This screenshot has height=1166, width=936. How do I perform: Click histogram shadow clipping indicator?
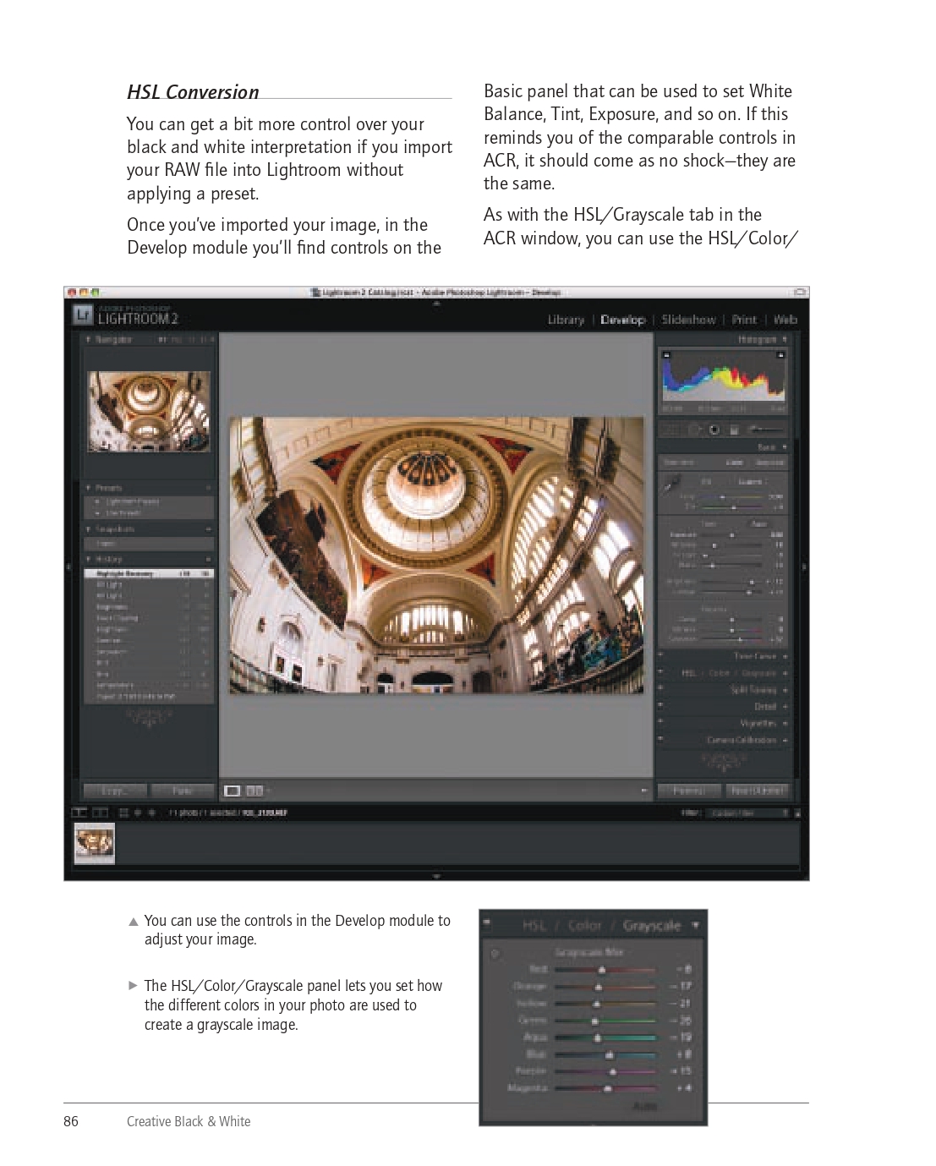(665, 355)
